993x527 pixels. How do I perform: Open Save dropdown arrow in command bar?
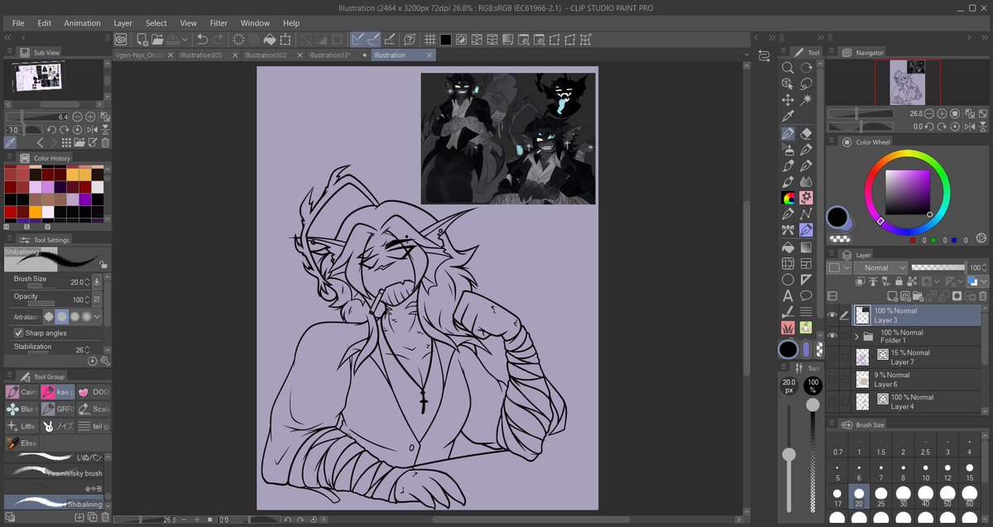pyautogui.click(x=185, y=39)
